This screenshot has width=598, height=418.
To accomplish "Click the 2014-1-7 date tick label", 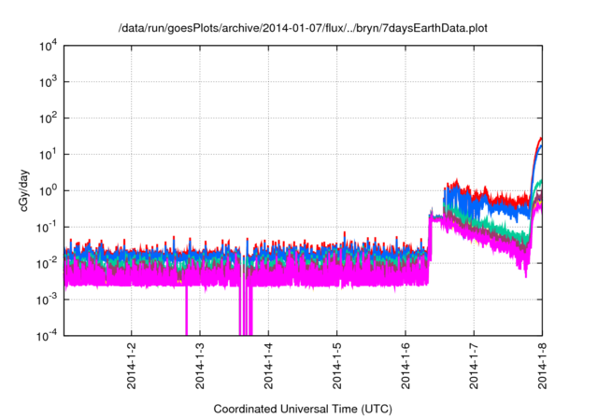I will pos(474,366).
